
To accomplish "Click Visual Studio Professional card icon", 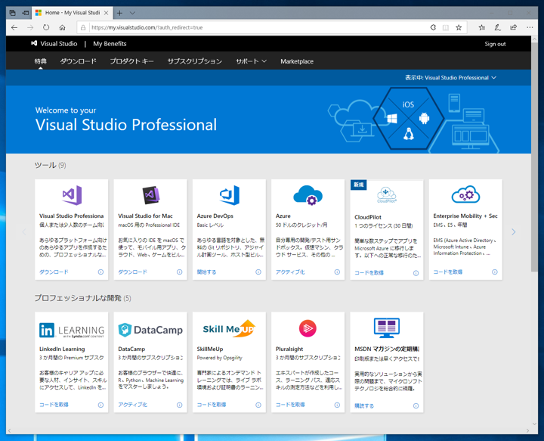I will pyautogui.click(x=72, y=195).
